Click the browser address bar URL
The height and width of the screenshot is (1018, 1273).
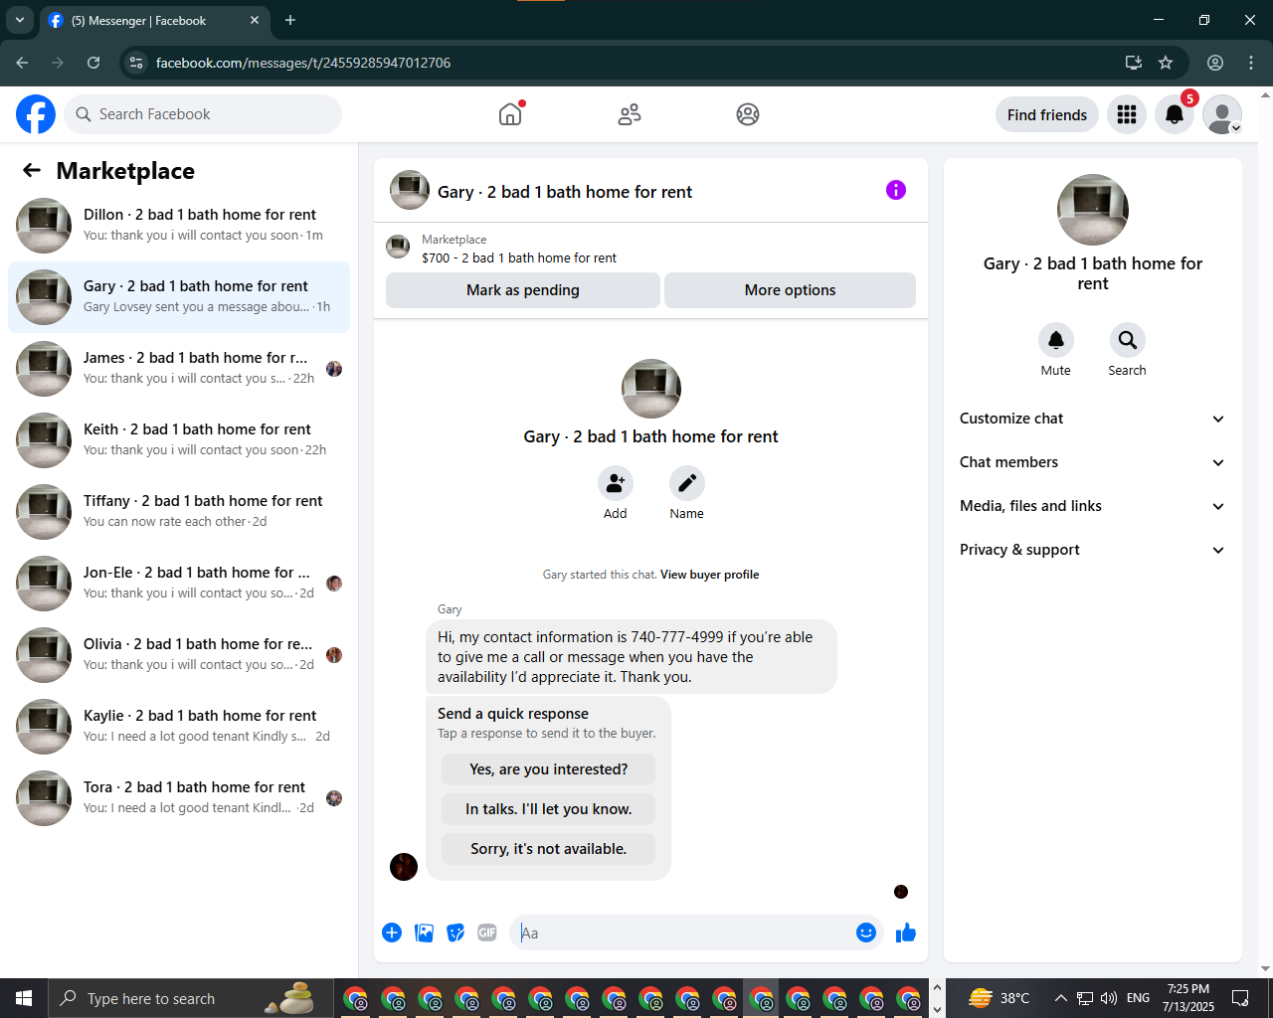pyautogui.click(x=303, y=63)
